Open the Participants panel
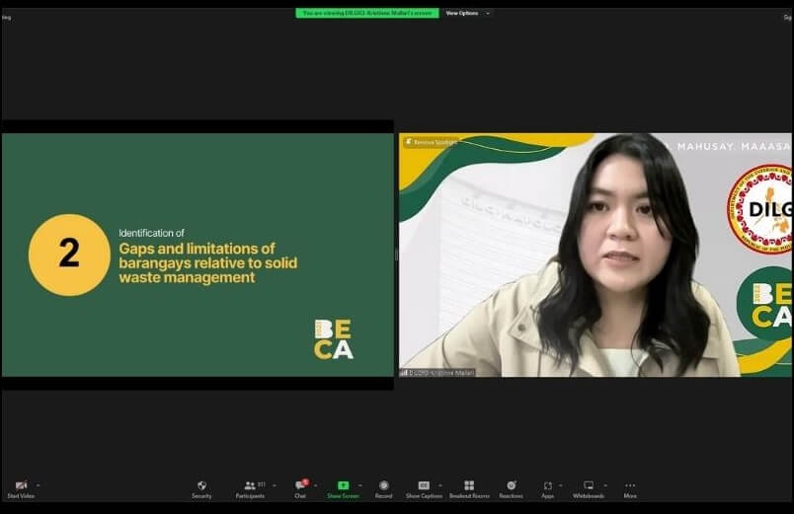794x514 pixels. [x=250, y=486]
